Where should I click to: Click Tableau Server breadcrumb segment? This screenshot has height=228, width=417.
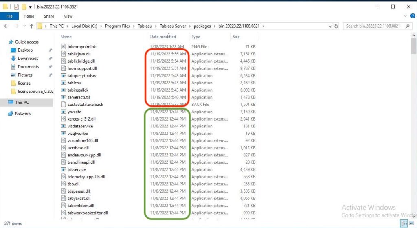[173, 26]
